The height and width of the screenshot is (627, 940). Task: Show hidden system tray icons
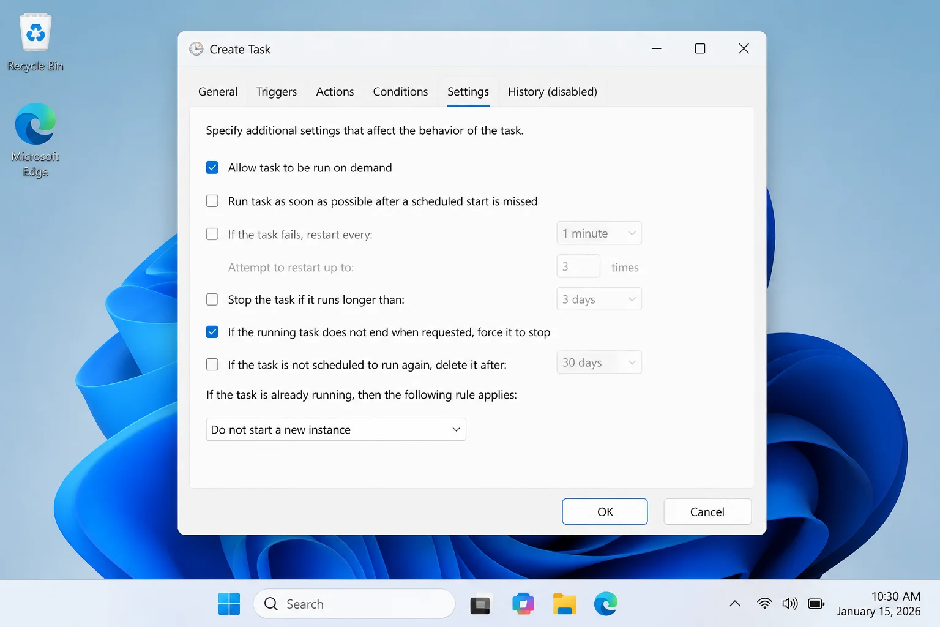coord(735,604)
